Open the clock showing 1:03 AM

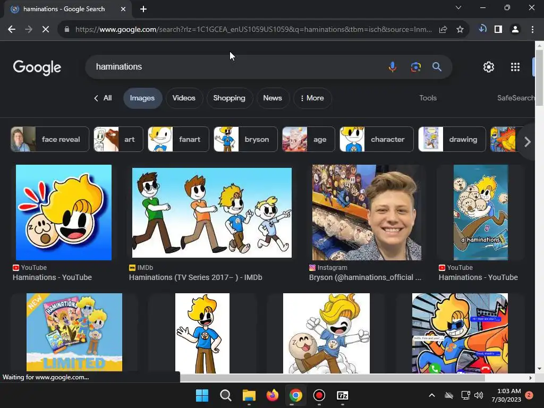coord(506,395)
